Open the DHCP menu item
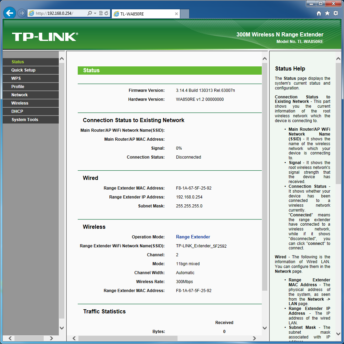 click(x=31, y=111)
